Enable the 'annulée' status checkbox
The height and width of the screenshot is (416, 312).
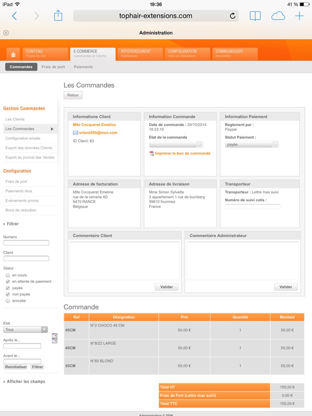[8, 301]
